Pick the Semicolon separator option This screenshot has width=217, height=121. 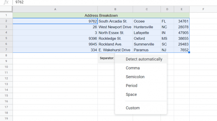135,77
